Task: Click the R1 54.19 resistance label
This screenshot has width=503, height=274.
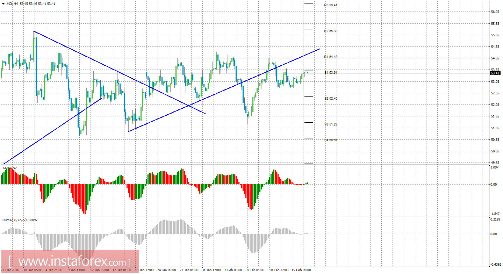Action: pyautogui.click(x=331, y=57)
